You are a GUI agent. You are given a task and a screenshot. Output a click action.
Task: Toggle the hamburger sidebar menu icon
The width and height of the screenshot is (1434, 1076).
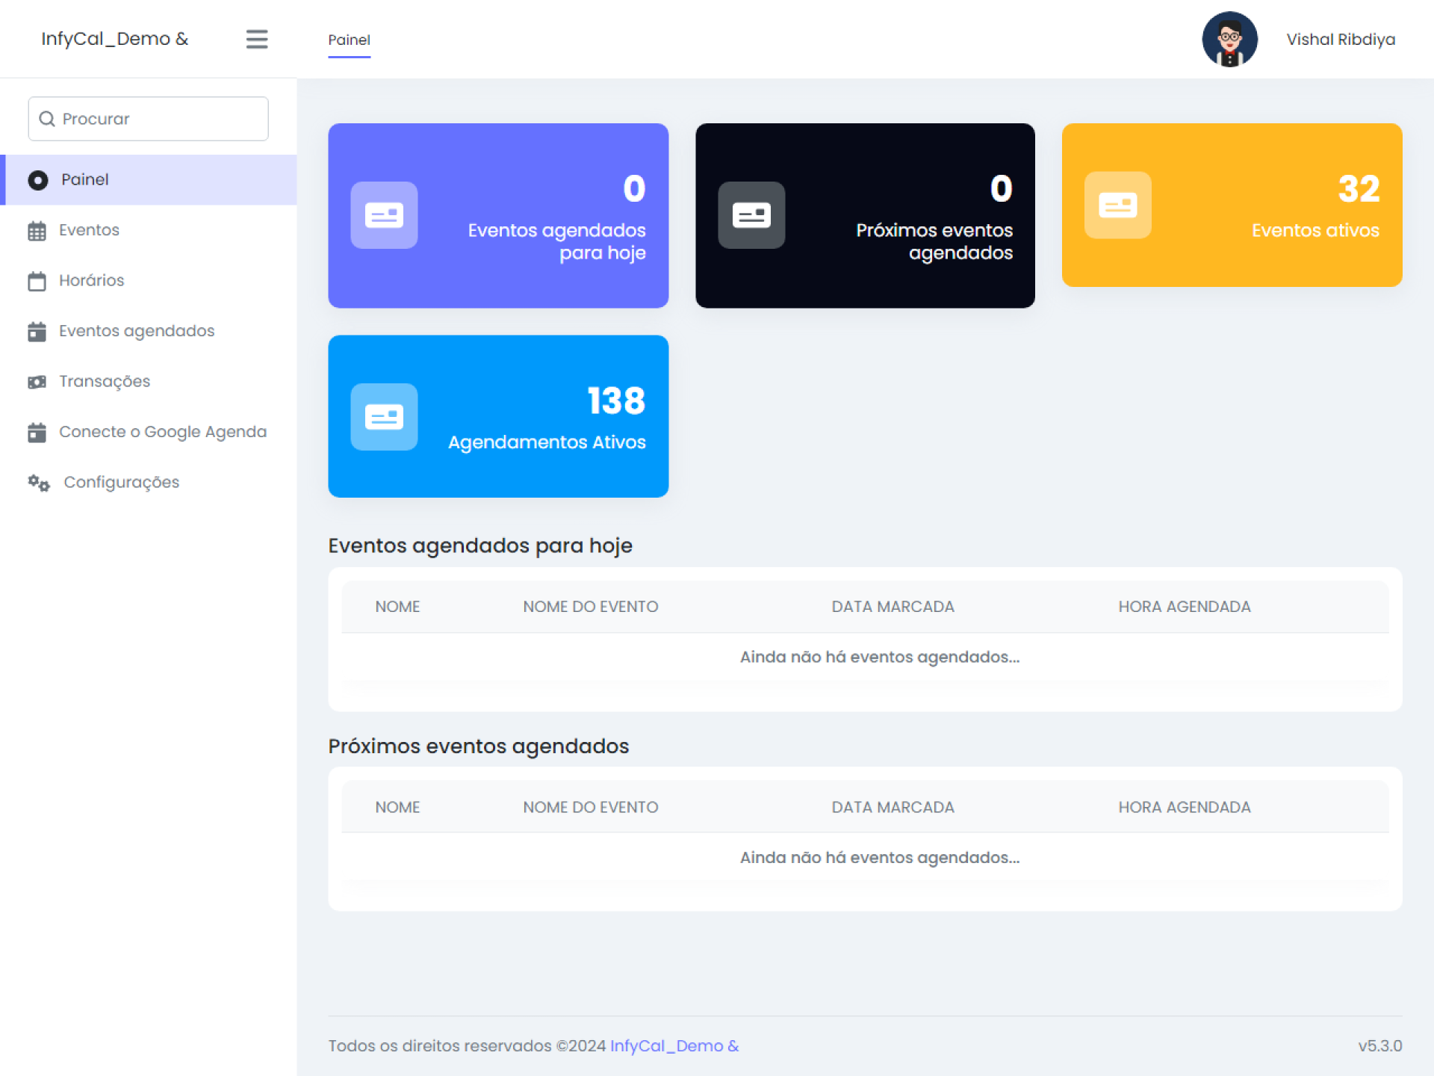[x=256, y=39]
